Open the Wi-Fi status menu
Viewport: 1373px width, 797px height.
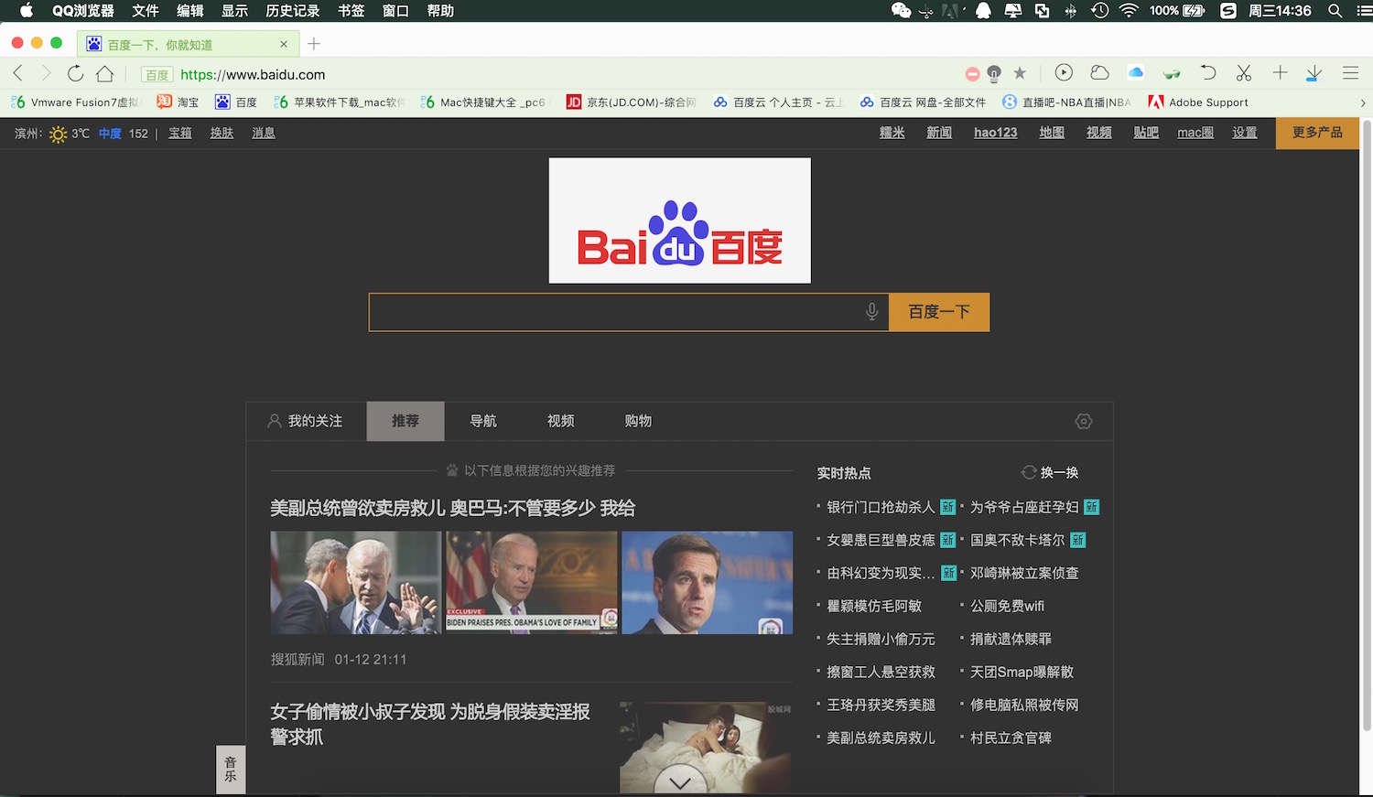click(1129, 11)
